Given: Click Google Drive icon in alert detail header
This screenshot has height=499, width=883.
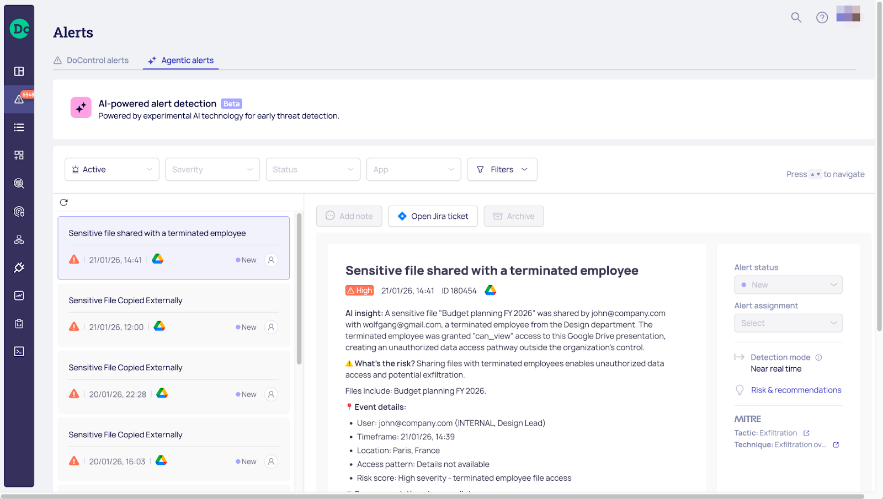Looking at the screenshot, I should click(491, 290).
